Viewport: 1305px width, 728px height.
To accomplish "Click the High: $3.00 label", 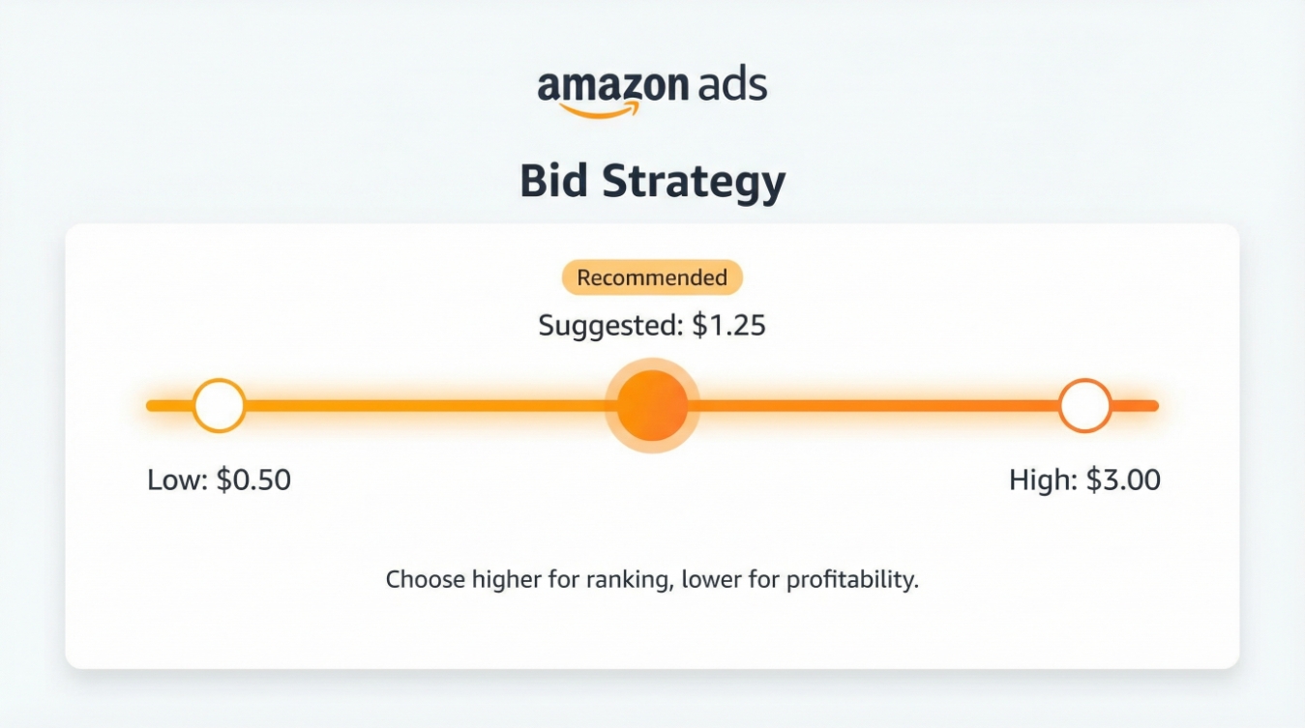I will pos(1084,480).
